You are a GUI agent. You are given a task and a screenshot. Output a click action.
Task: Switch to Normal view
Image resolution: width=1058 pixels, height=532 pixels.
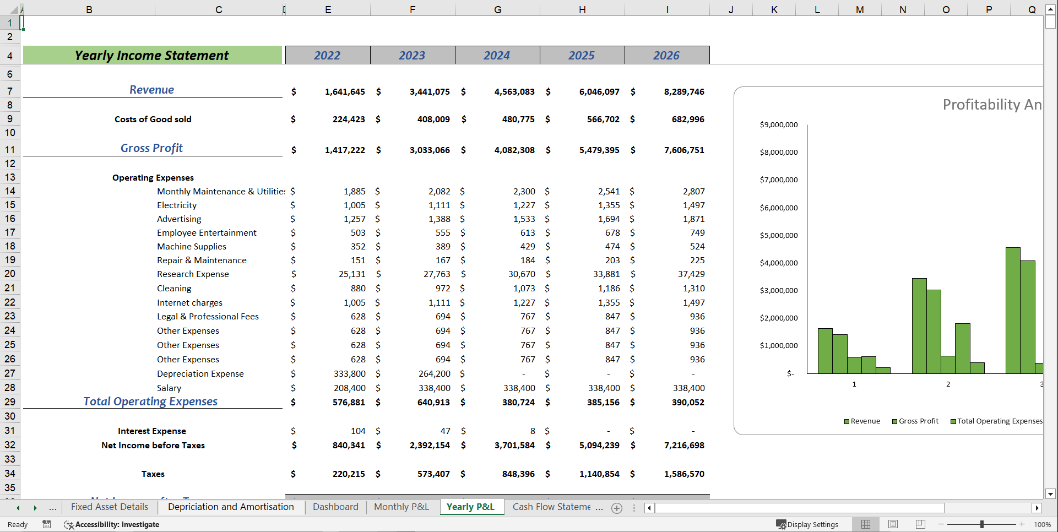[x=866, y=524]
